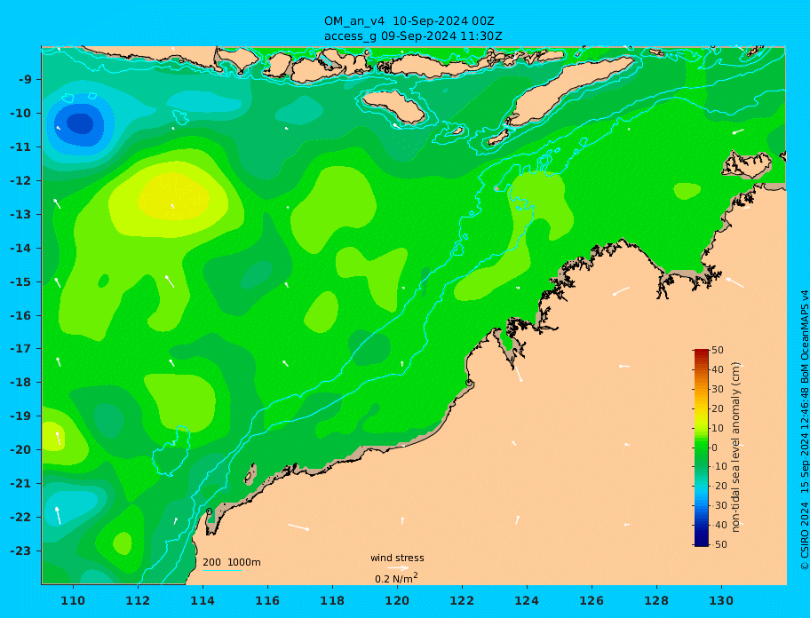The width and height of the screenshot is (810, 618).
Task: Click the "non-tidal sea level anomaly (cm)" colorbar label
Action: coord(736,447)
